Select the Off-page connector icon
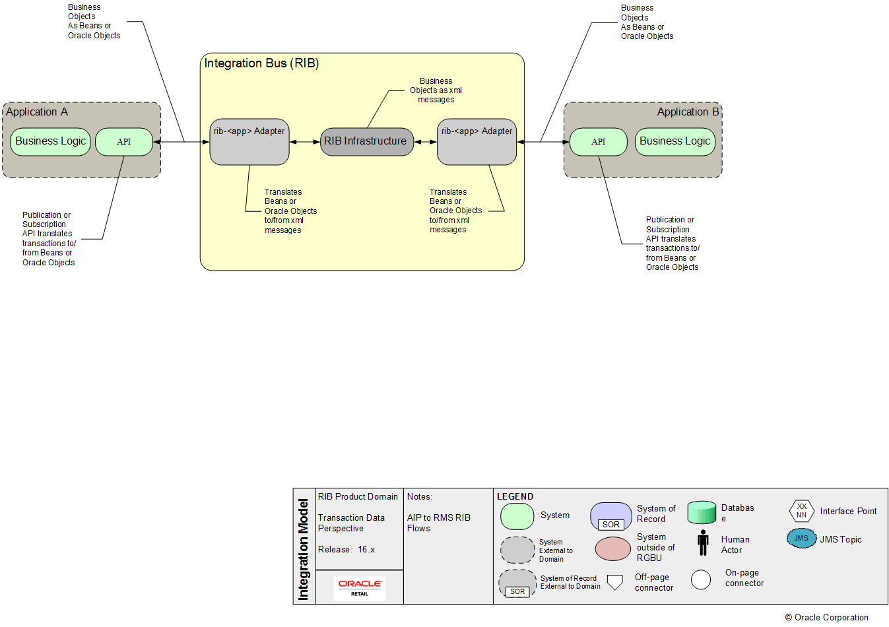The height and width of the screenshot is (627, 889). 615,581
